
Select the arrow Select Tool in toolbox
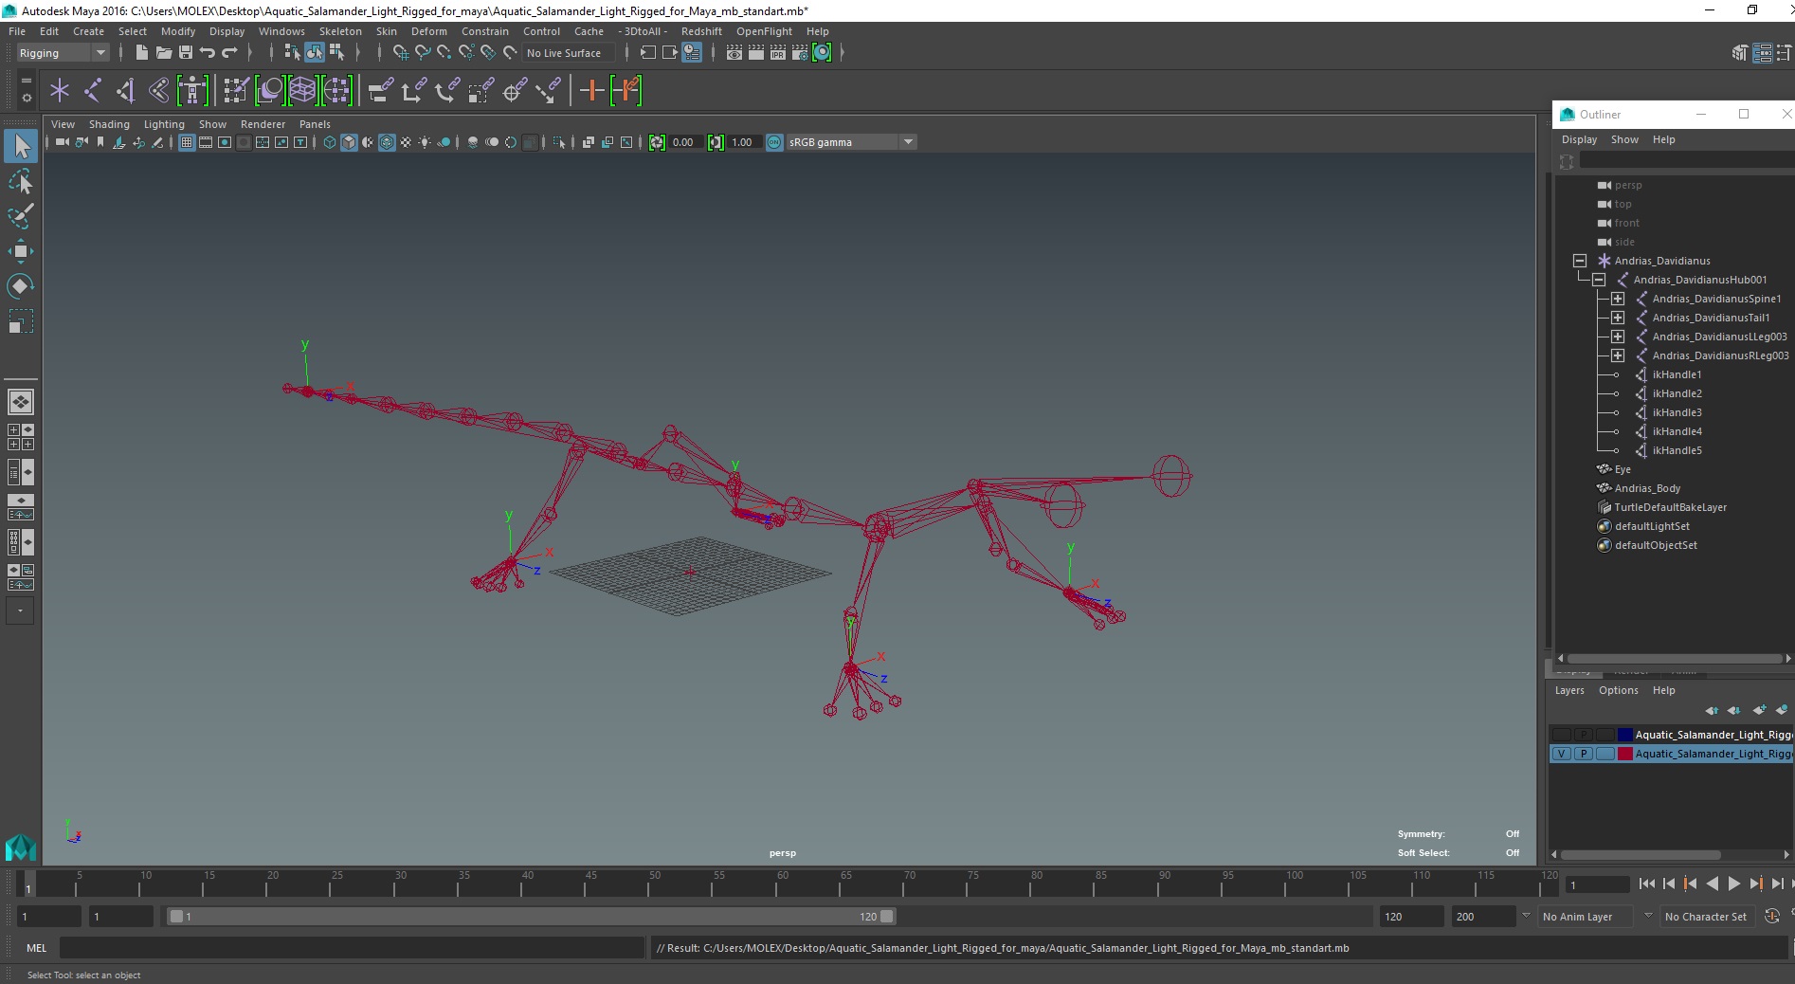(x=21, y=146)
